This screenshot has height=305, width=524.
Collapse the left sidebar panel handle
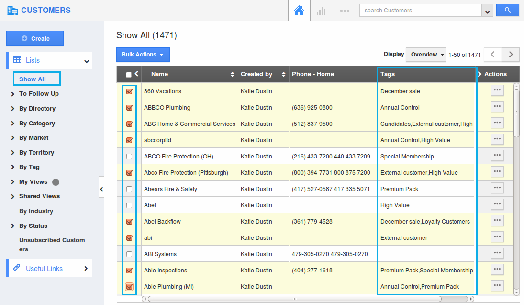[101, 190]
